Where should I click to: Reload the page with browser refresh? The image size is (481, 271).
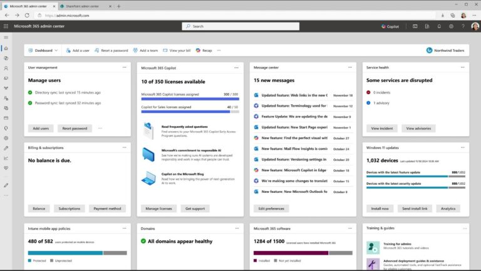click(27, 15)
